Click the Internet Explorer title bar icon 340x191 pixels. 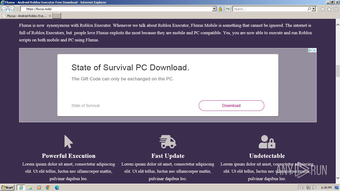click(x=3, y=2)
